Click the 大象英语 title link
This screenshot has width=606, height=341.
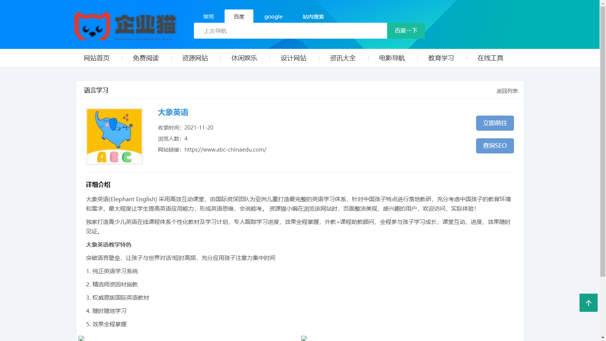click(173, 113)
